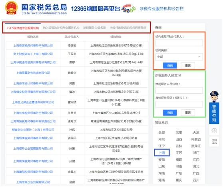
Task: Show the QR code icon
Action: coord(214,141)
